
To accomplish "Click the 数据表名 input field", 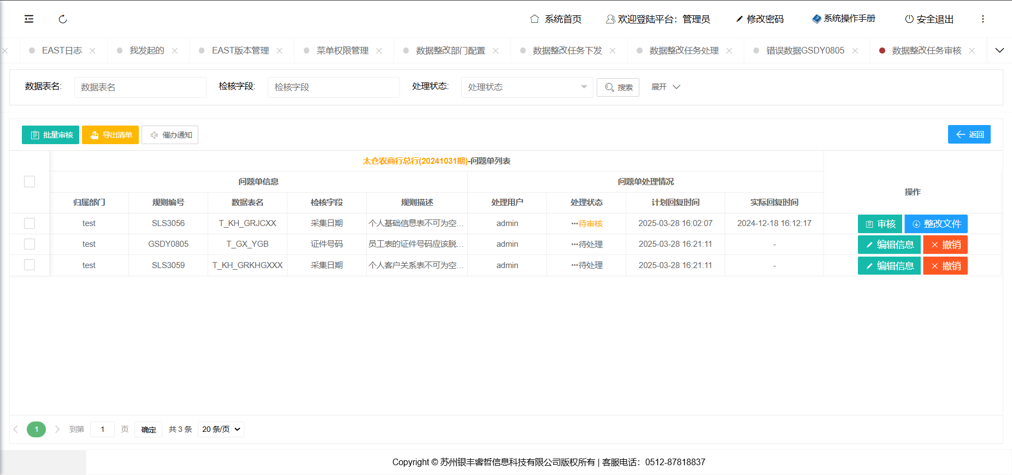I will (140, 87).
